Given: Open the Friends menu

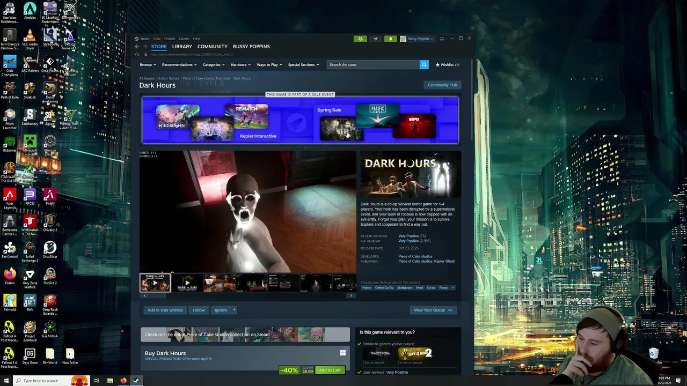Looking at the screenshot, I should [x=170, y=39].
